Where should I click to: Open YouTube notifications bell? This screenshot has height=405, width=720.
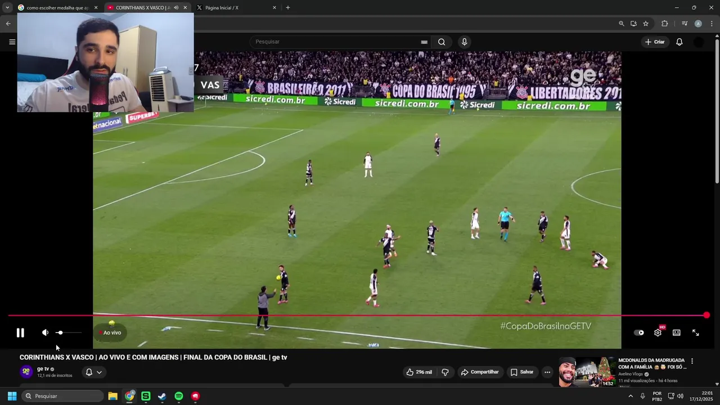point(679,42)
